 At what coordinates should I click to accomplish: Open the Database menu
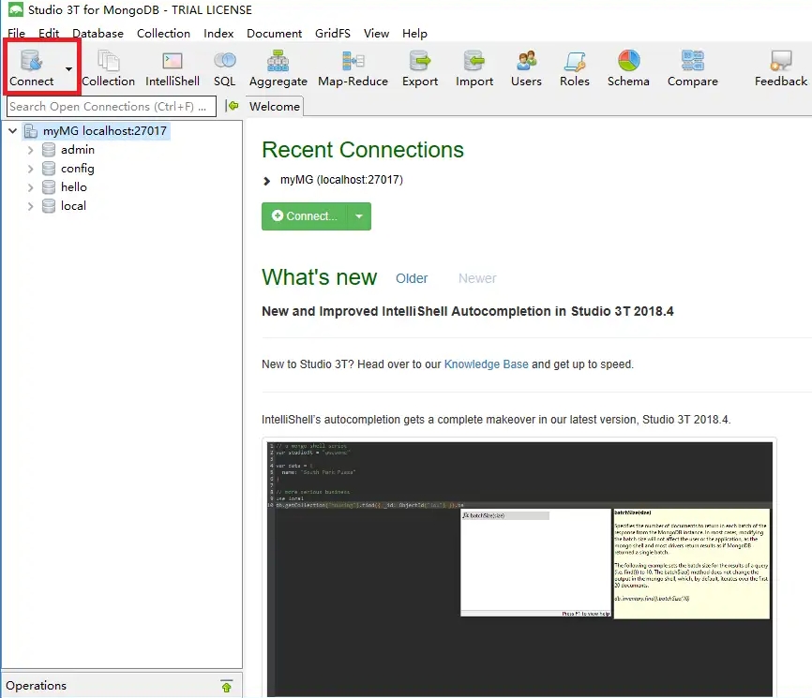[x=98, y=33]
